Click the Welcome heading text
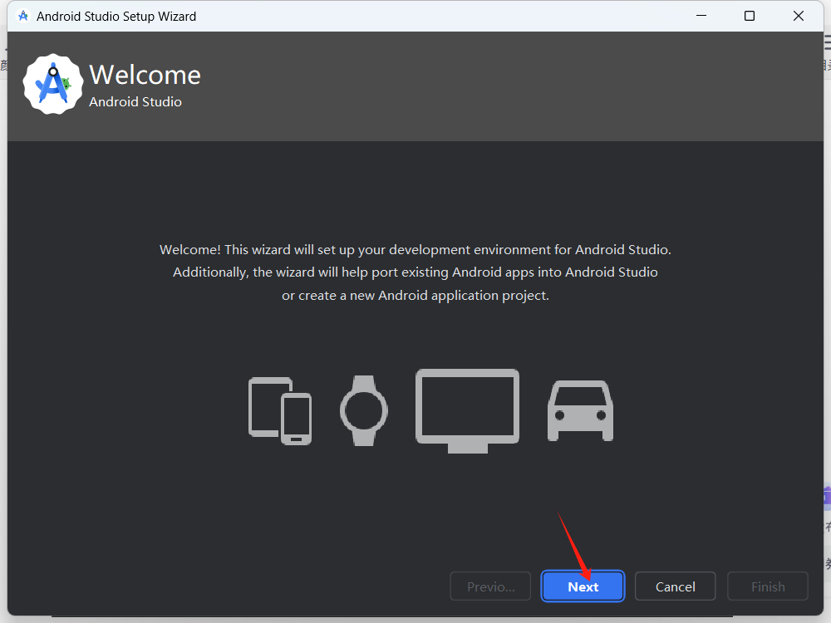 (x=145, y=75)
